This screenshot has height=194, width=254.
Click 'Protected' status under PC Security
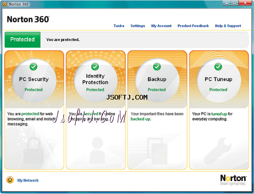tap(34, 90)
